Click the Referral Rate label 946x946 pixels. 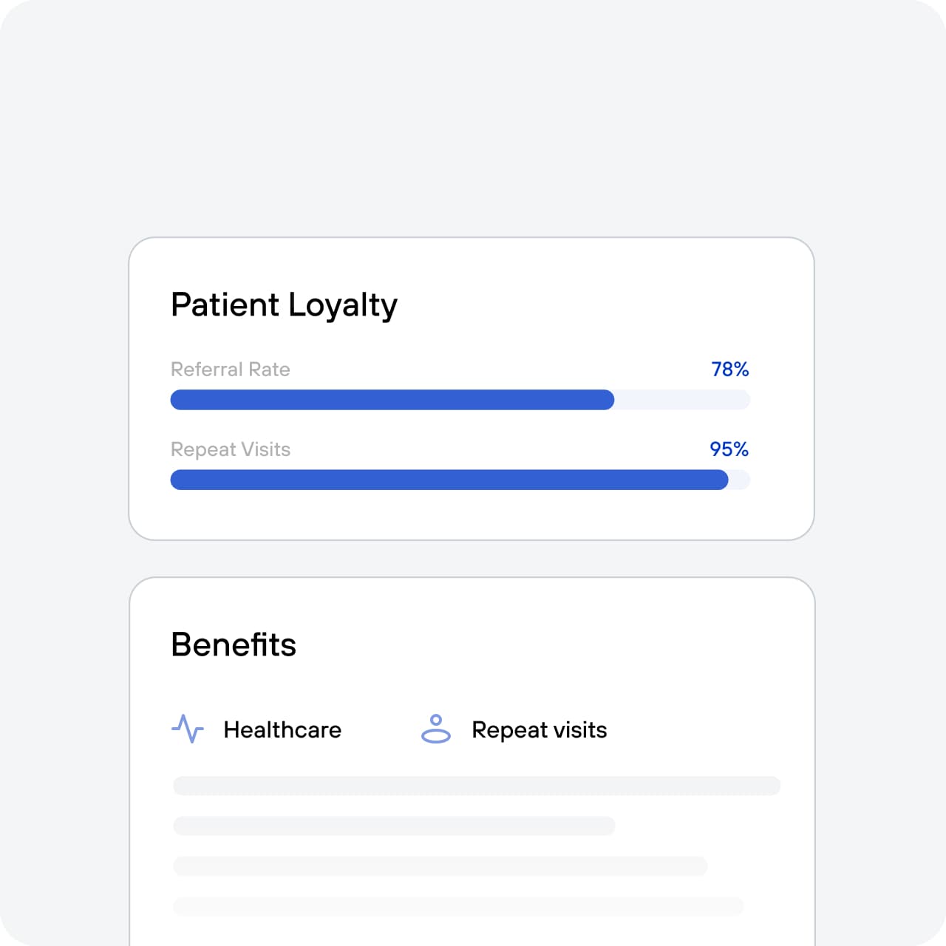tap(231, 369)
